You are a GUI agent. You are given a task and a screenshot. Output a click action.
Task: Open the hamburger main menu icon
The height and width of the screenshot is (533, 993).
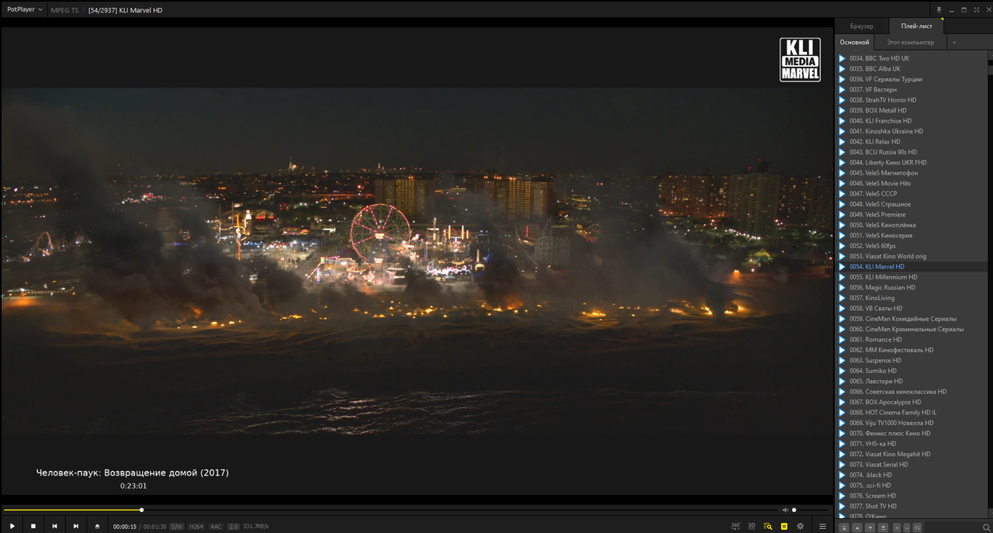coord(822,526)
